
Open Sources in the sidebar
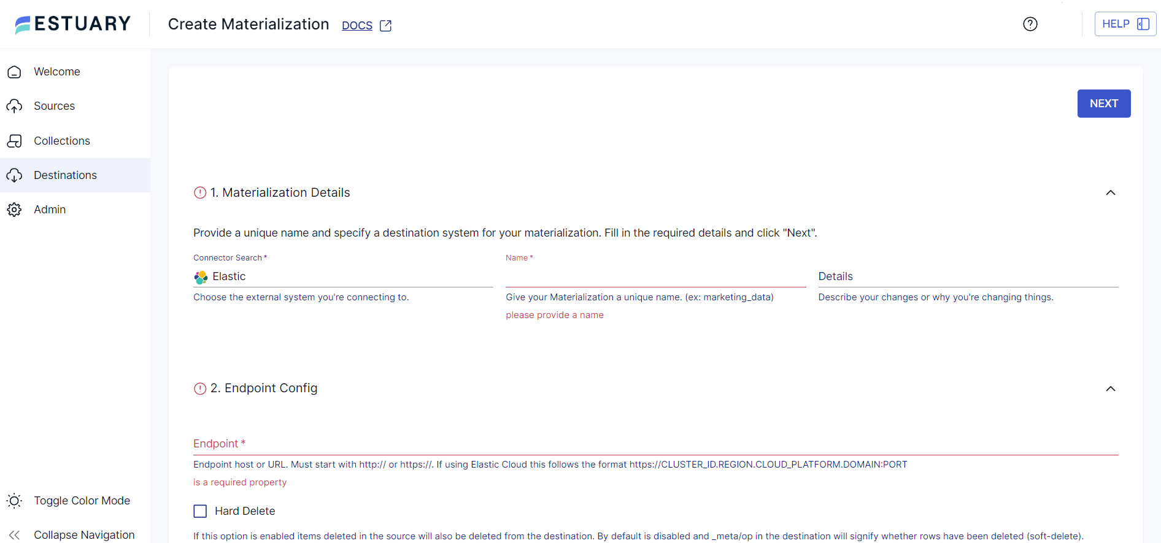pyautogui.click(x=54, y=106)
